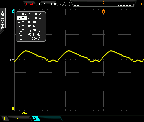Click the orange T trigger position marker on the grid
This screenshot has width=144, height=122.
(103, 12)
